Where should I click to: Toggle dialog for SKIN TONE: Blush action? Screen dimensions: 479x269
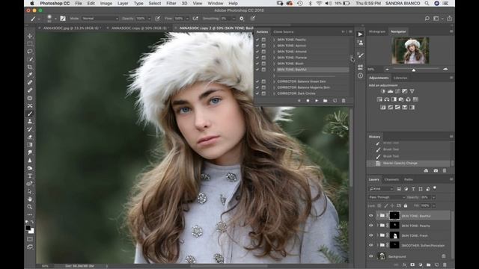coord(263,64)
